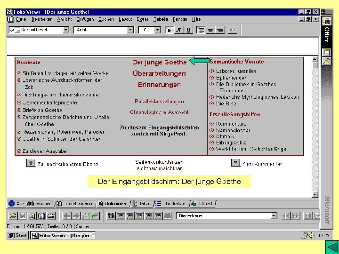Screen dimensions: 339x254
Task: Go back with the left arrow icon
Action: tap(67, 216)
